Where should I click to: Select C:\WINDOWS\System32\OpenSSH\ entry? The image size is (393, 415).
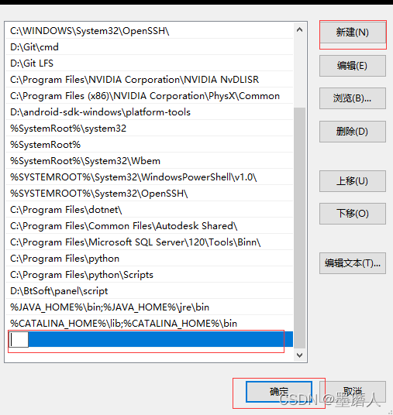click(149, 31)
